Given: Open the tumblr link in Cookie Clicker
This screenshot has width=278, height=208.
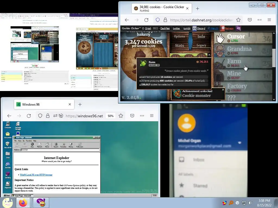Looking at the screenshot, I should 187,28.
